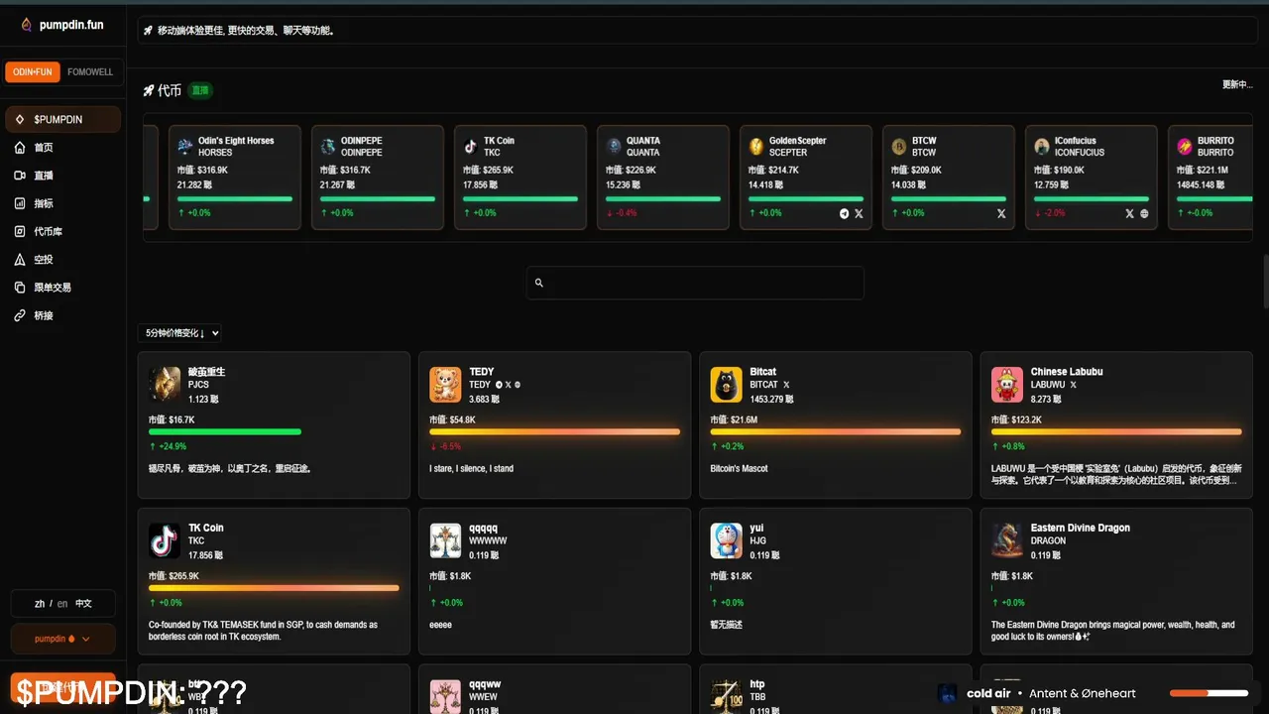The width and height of the screenshot is (1269, 714).
Task: Click 破茧重生 card green progress bar
Action: coord(225,431)
